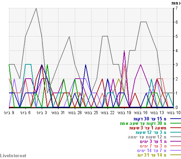
Task: Click the dark red legend line swatch
Action: click(175, 128)
